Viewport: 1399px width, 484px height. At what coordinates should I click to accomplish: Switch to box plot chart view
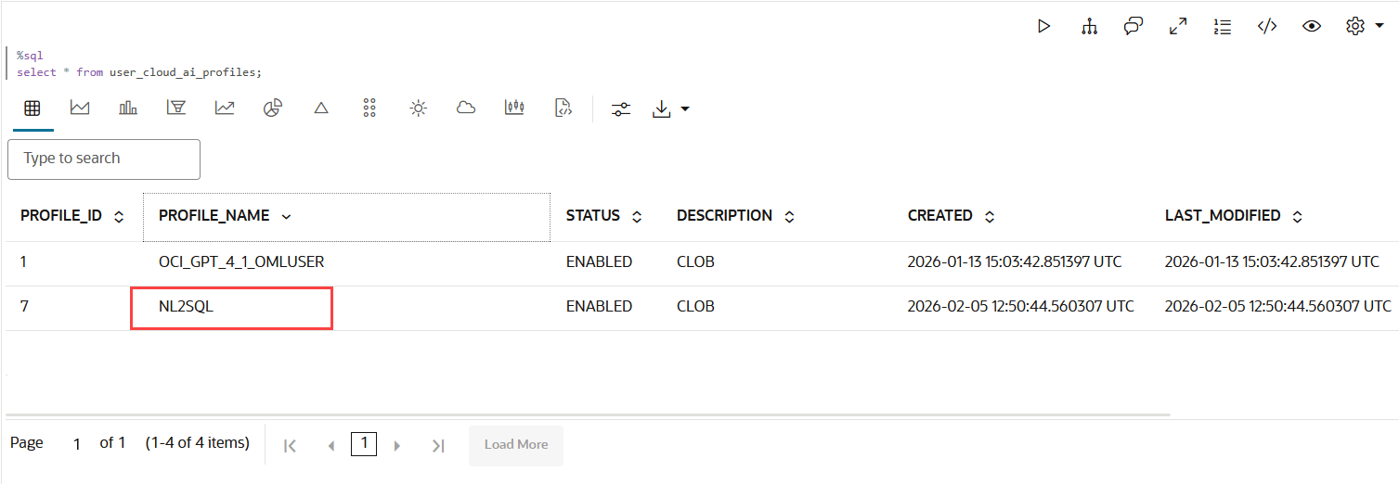pos(514,108)
